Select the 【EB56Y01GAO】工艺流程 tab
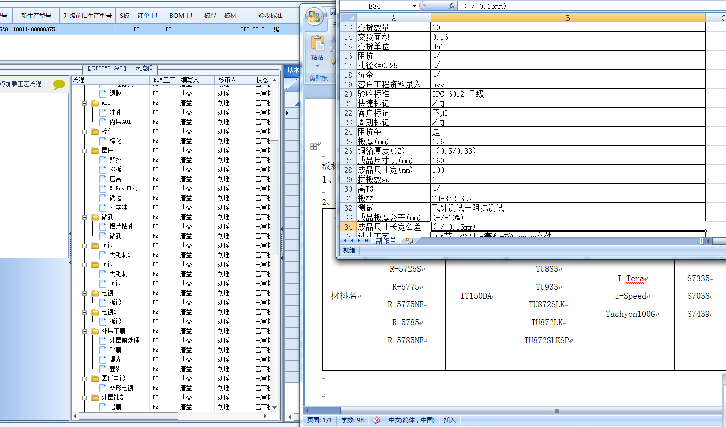Screen dimensions: 726x427 (120, 69)
